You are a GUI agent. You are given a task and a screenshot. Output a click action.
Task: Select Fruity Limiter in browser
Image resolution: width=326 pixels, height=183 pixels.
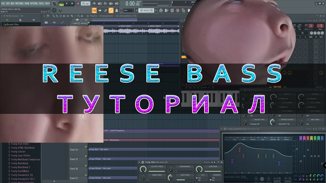[x=18, y=152]
